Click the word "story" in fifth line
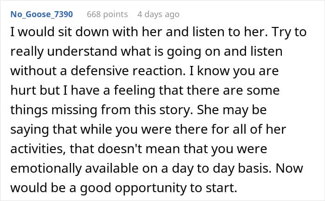Screen dimensions: 325x201 coord(176,111)
